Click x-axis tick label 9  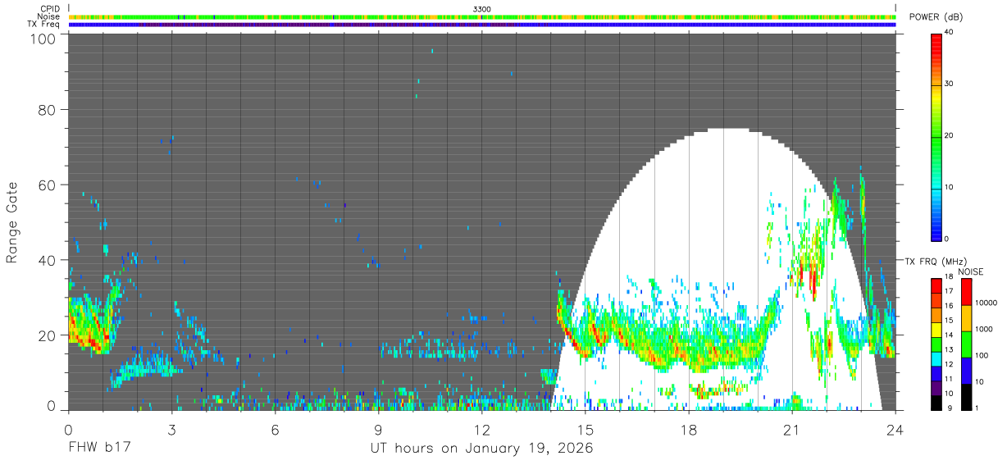coord(378,429)
